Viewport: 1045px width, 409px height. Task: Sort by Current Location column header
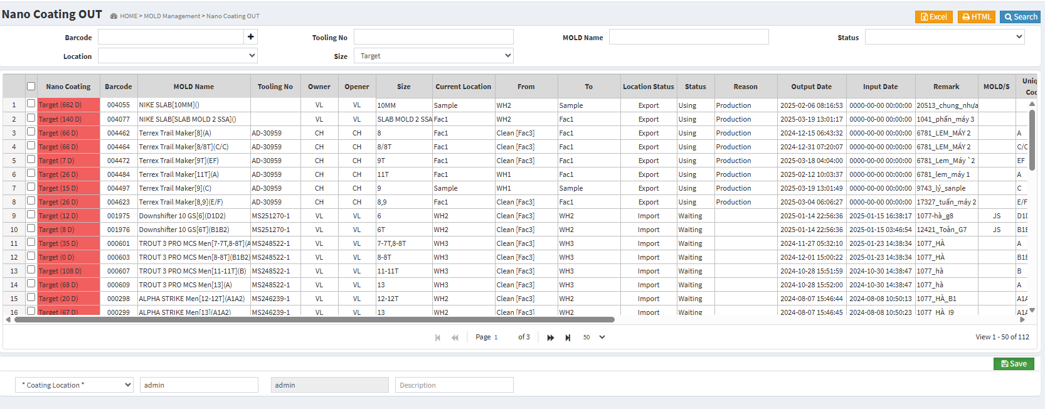pyautogui.click(x=464, y=87)
